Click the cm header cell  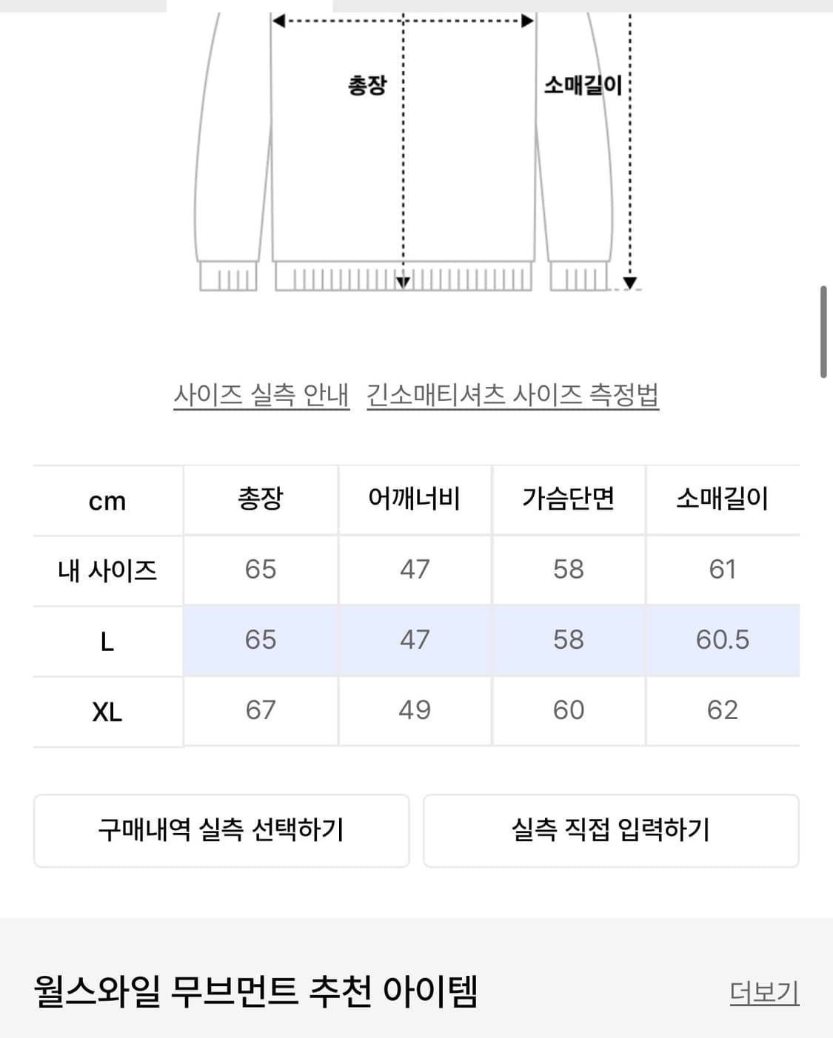click(107, 500)
